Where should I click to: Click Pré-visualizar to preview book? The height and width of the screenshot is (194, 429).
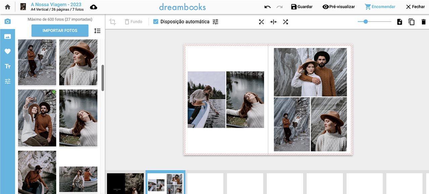338,7
